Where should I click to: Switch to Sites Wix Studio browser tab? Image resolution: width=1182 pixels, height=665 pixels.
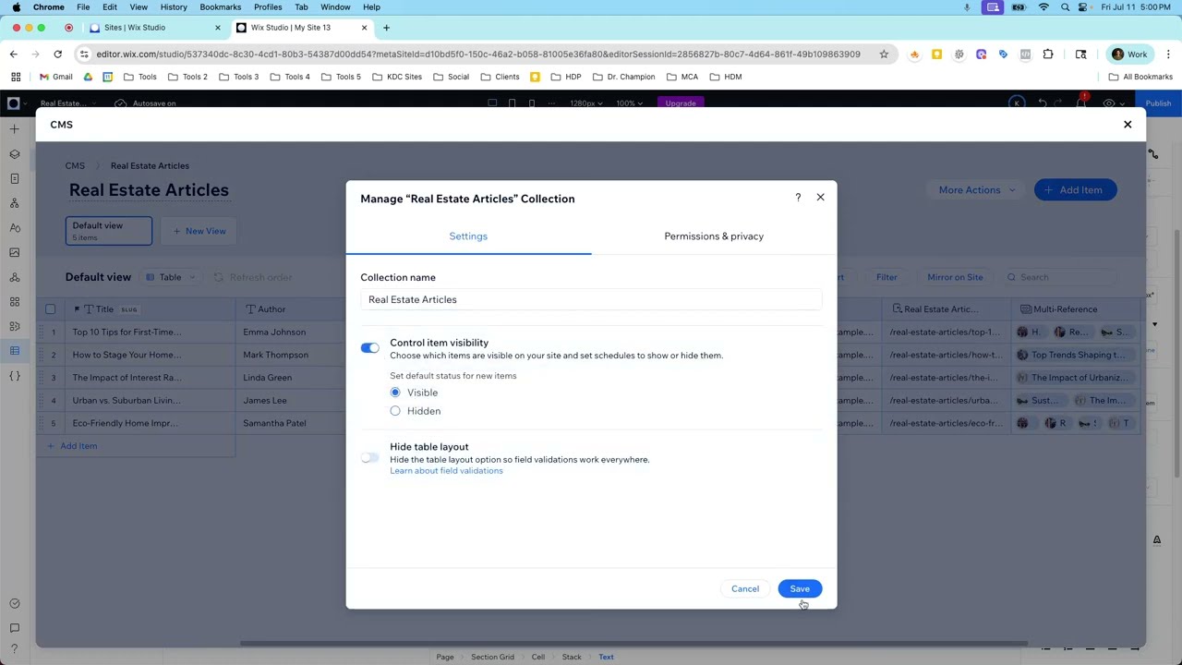[152, 28]
